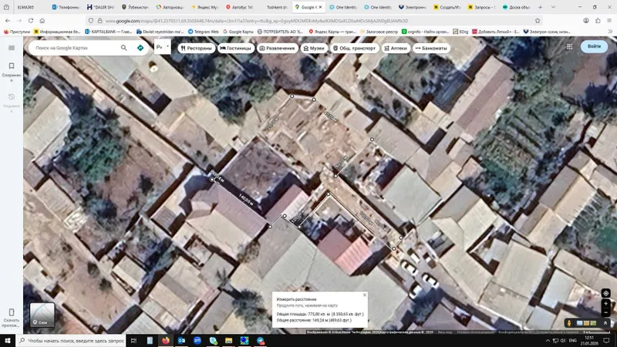Open the Google apps grid icon
Image resolution: width=617 pixels, height=347 pixels.
click(x=569, y=46)
